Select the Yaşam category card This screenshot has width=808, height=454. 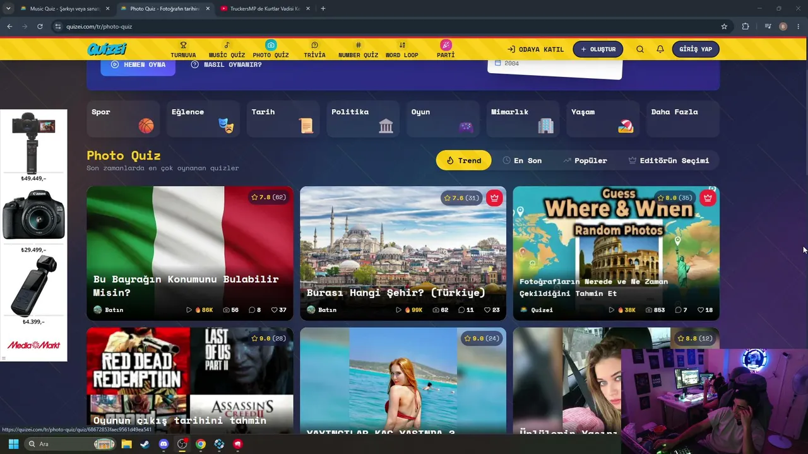pos(603,119)
